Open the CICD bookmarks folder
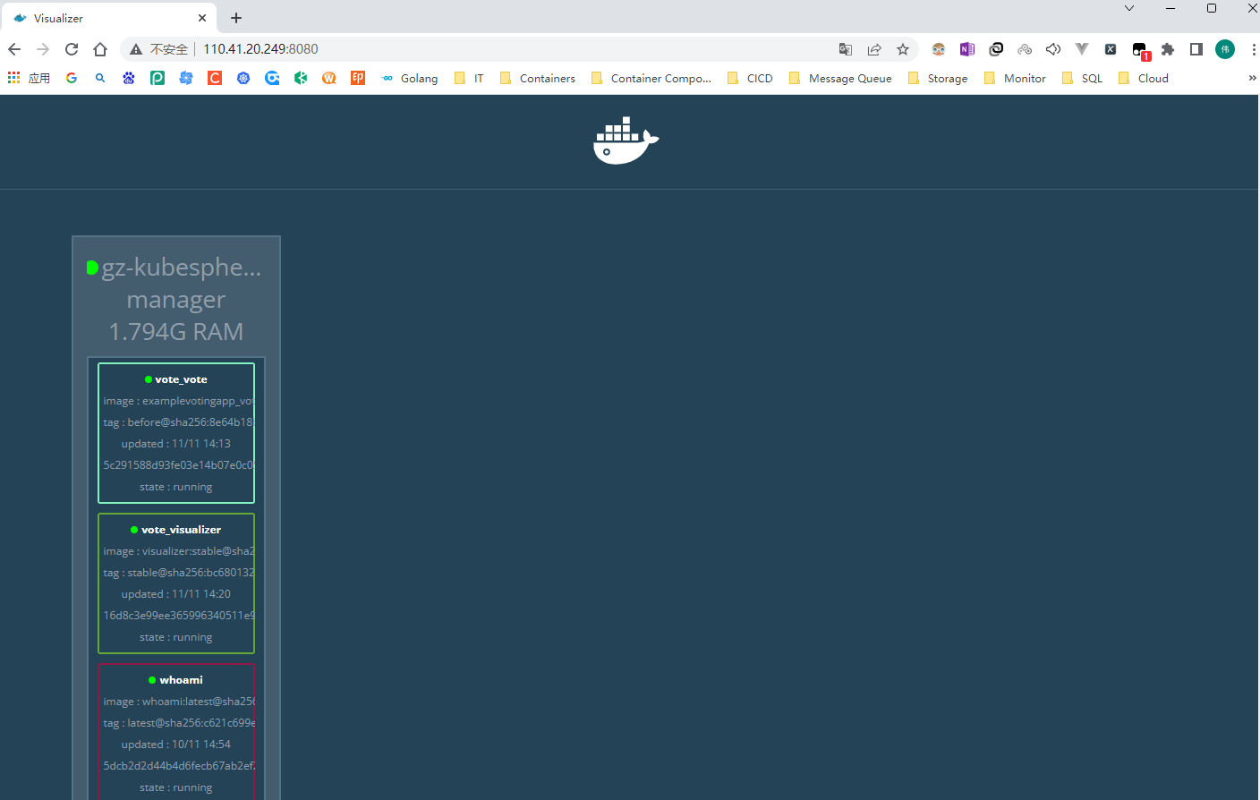Image resolution: width=1260 pixels, height=800 pixels. (x=750, y=78)
